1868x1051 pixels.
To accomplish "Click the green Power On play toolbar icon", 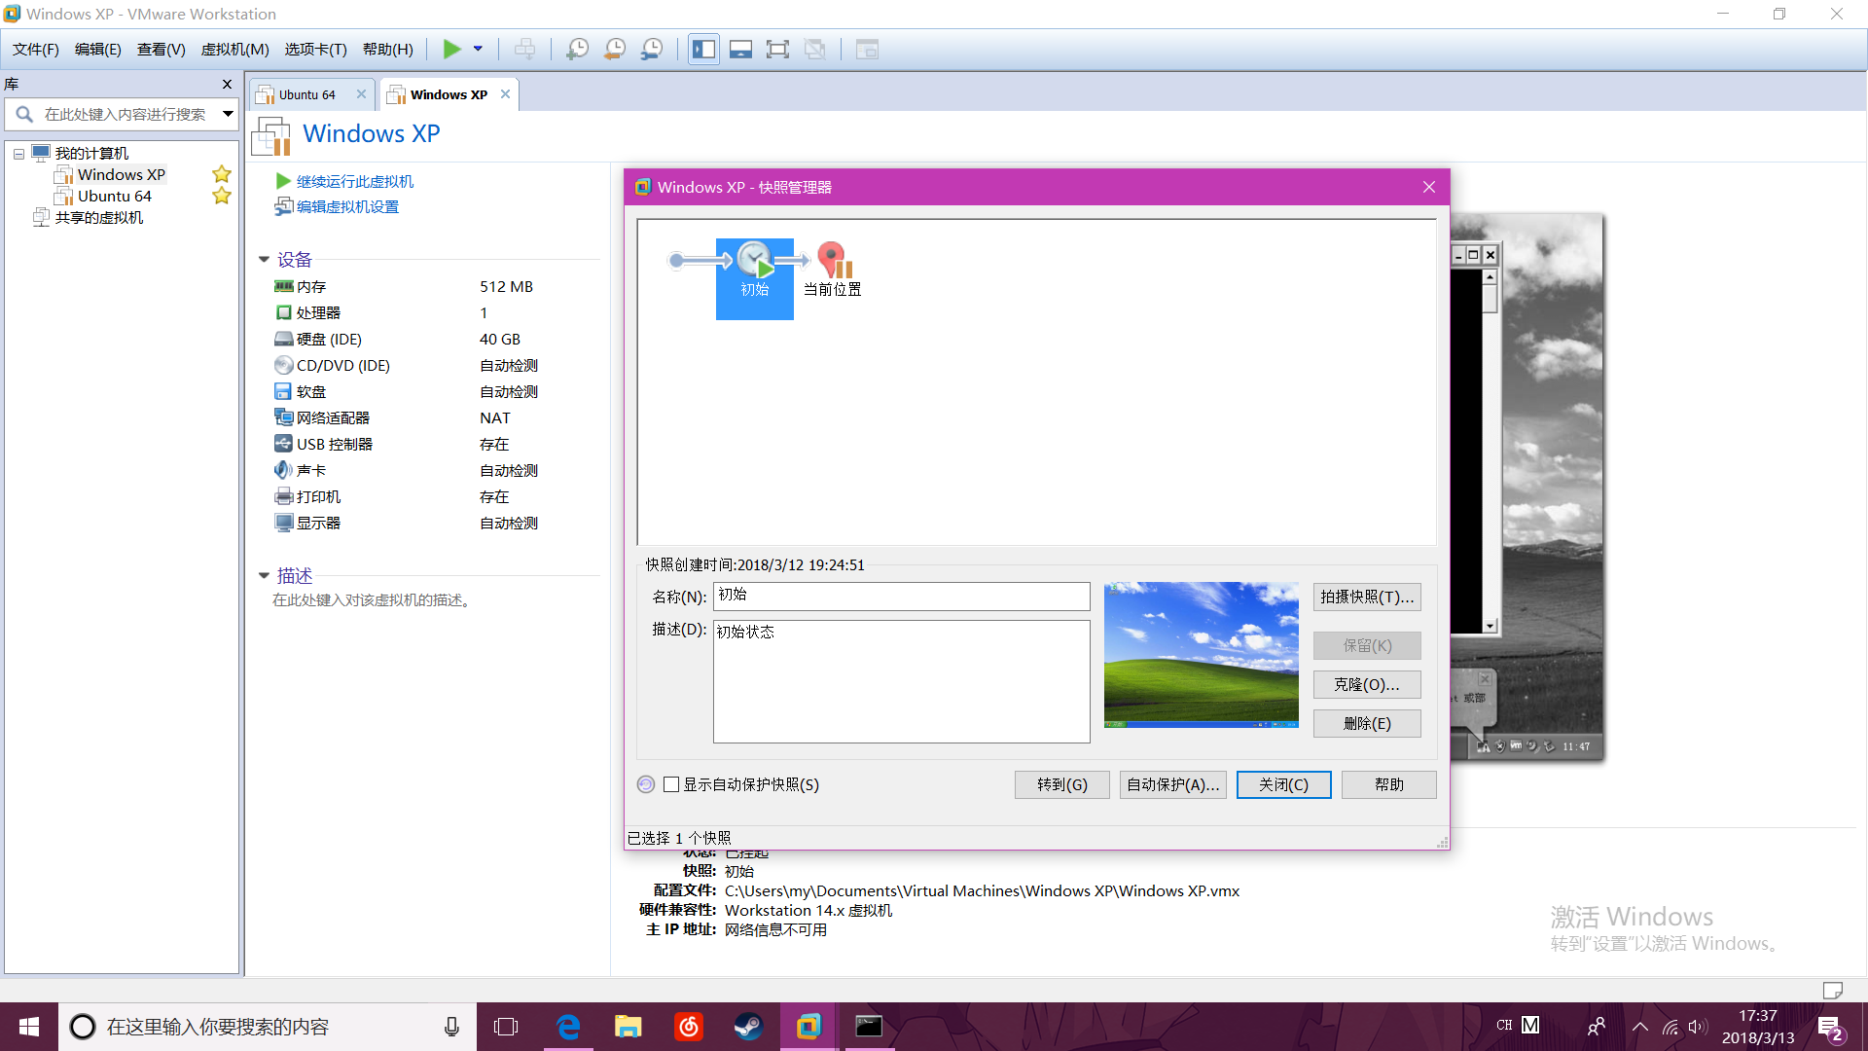I will (x=451, y=49).
